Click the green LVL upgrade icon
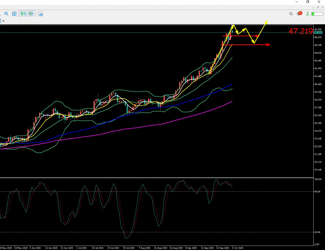Viewport: 325px width, 250px height. coord(307,14)
